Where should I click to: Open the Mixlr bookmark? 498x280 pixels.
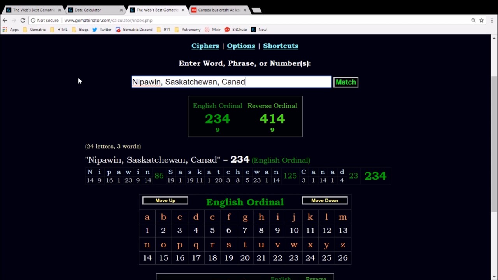click(213, 30)
